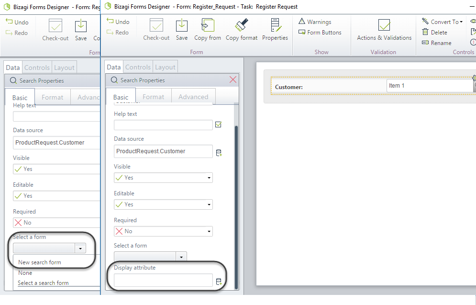Switch to the Controls tab in the right window
Screen dimensions: 476x305
point(138,67)
